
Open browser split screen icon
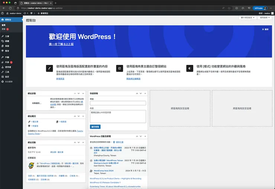237,8
